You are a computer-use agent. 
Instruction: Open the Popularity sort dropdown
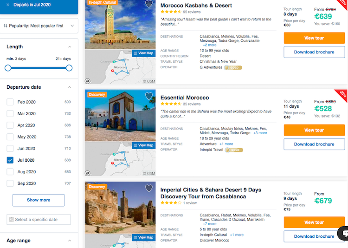[39, 26]
